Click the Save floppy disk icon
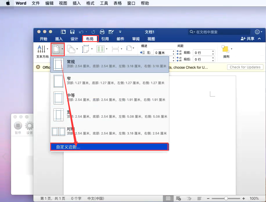Screen dimensions: 266x202 coord(72,32)
